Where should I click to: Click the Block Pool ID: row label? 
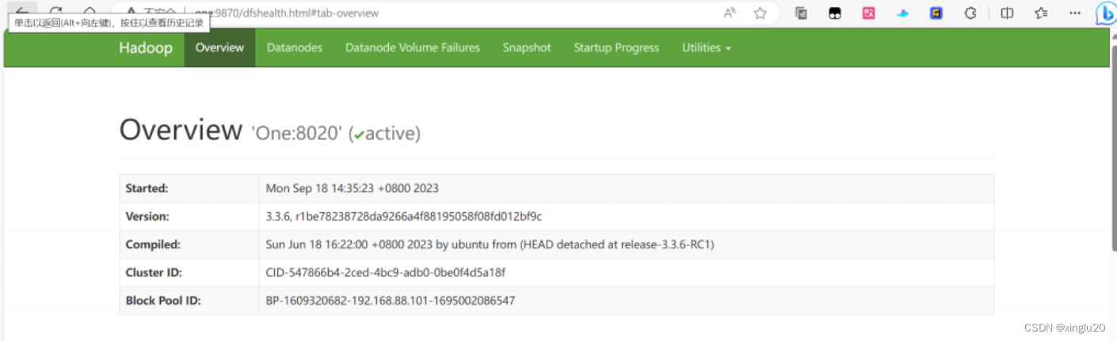163,301
